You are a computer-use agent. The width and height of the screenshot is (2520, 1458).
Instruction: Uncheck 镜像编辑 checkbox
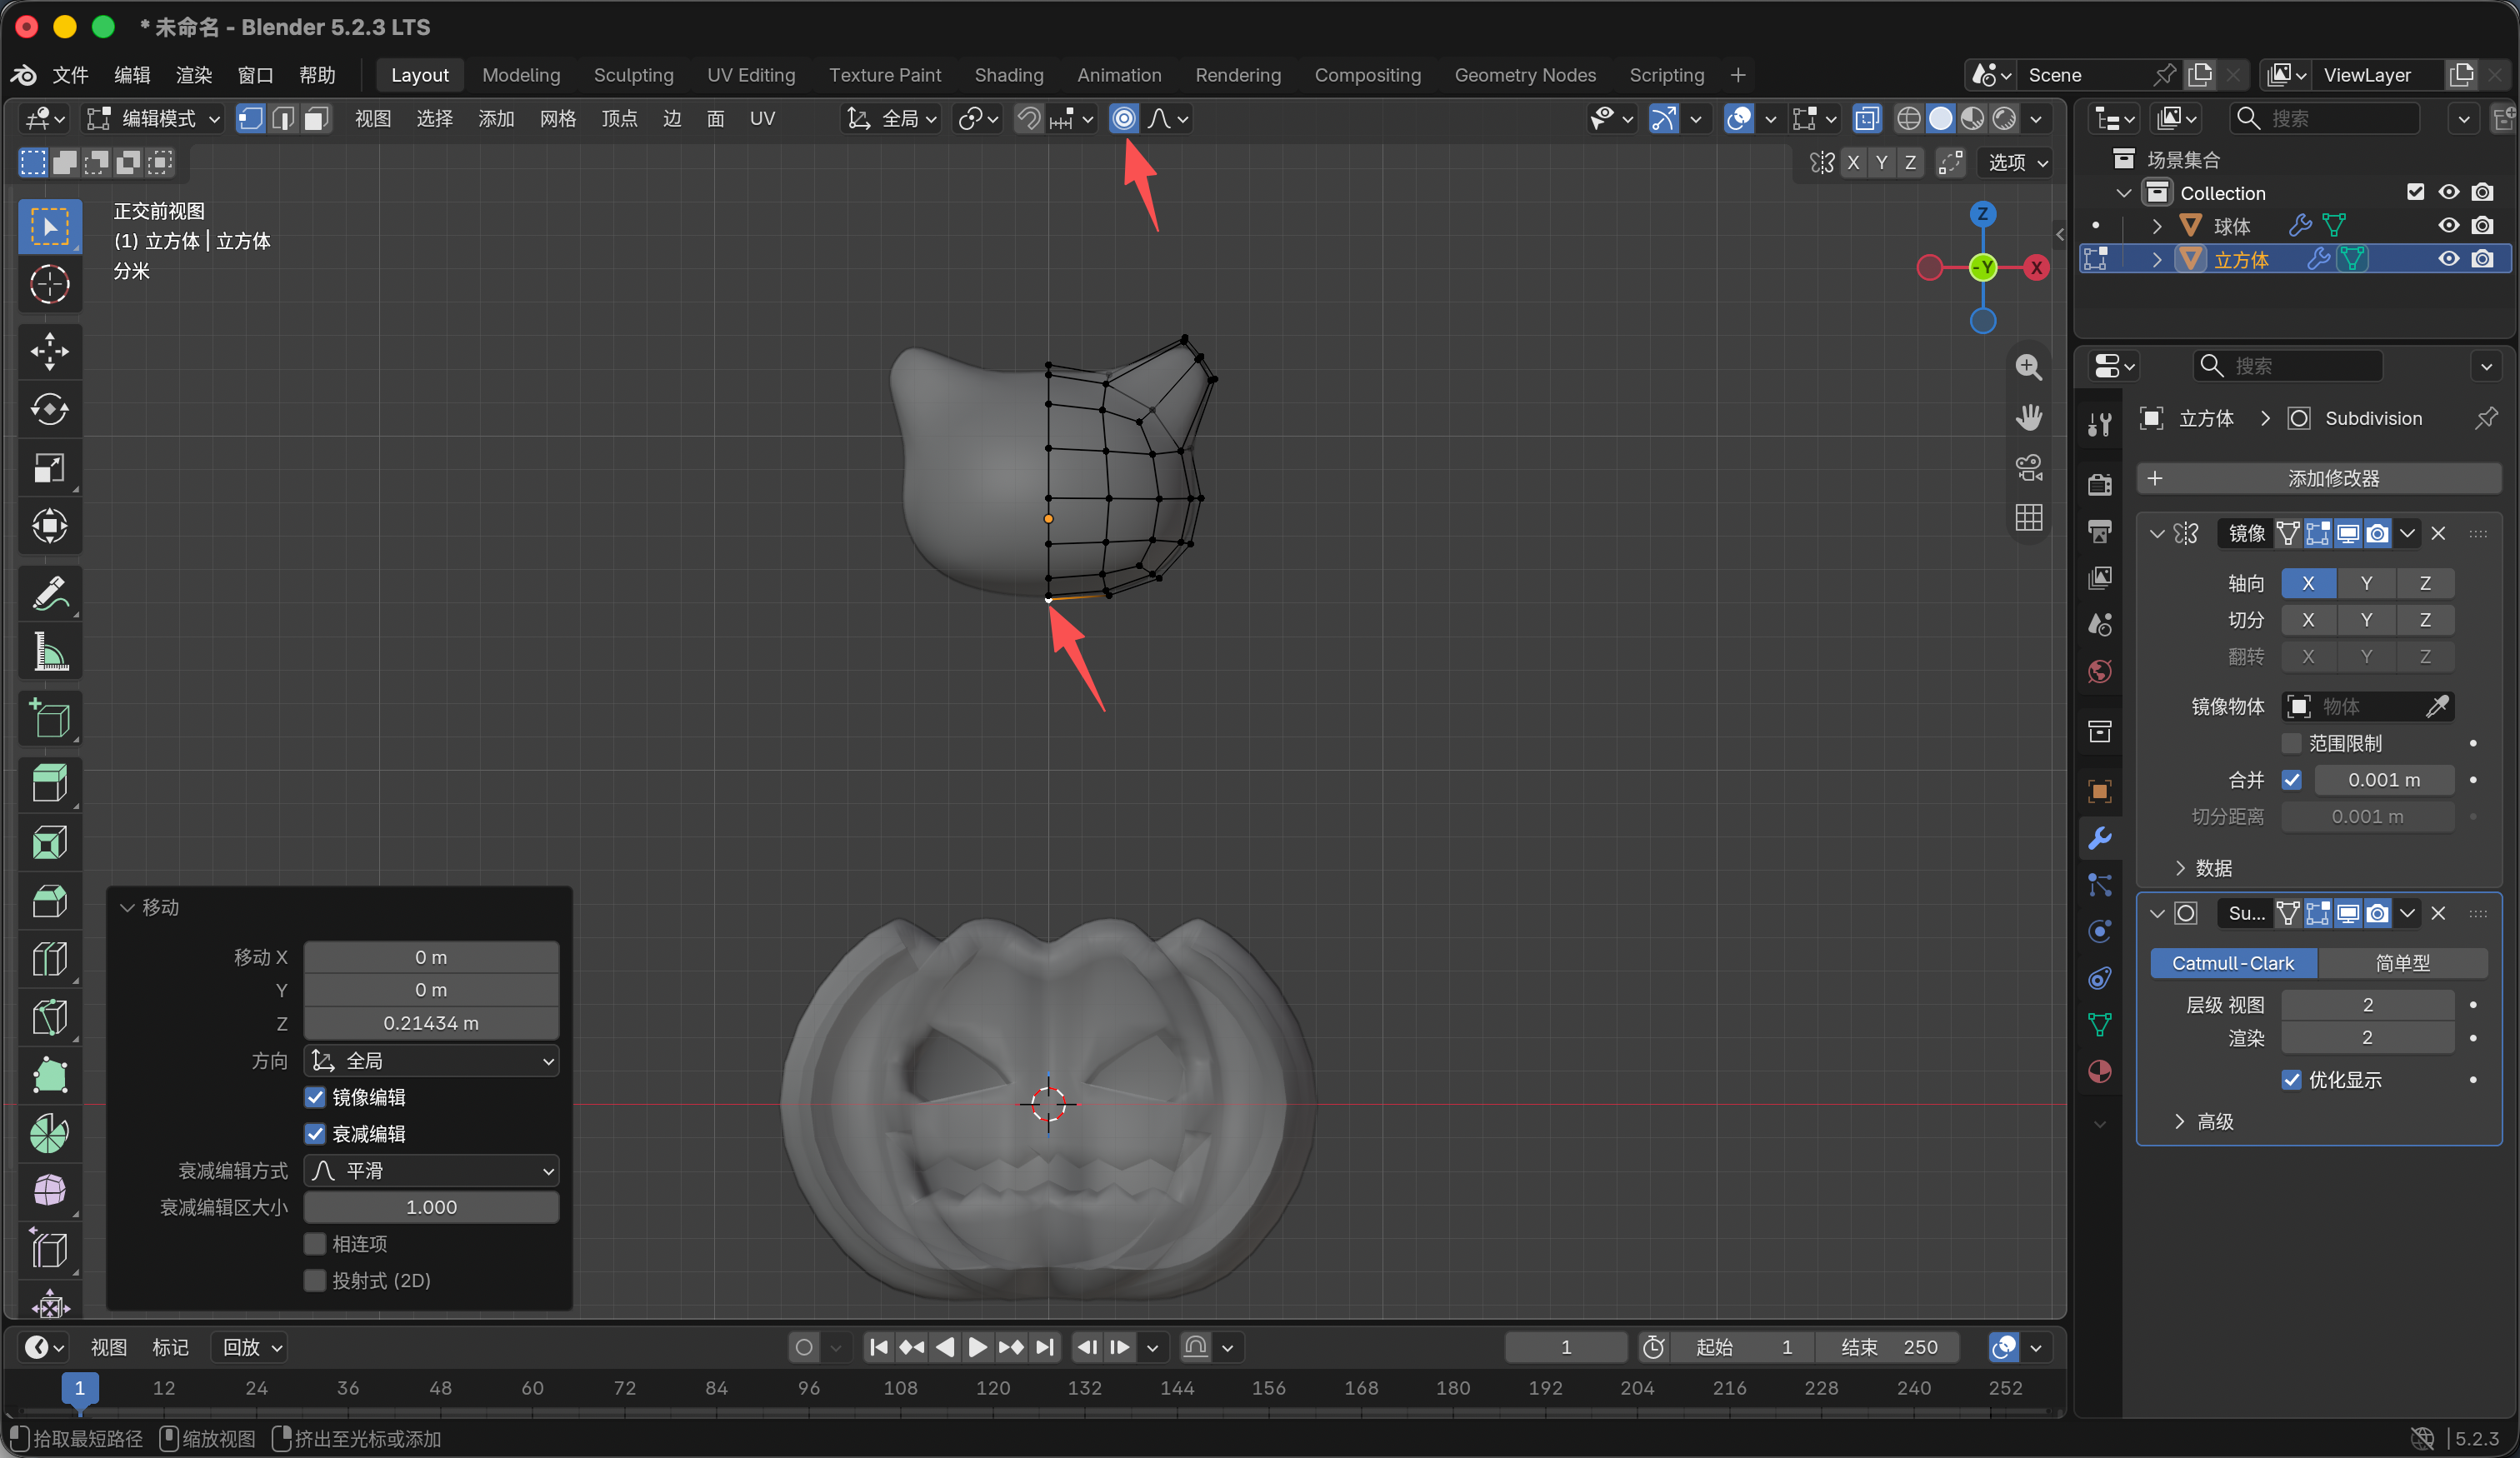[x=315, y=1097]
